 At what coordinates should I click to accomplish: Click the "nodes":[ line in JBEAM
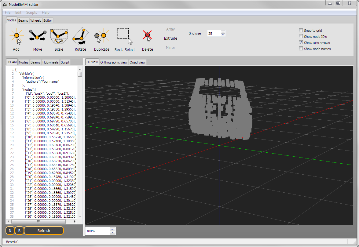click(29, 89)
